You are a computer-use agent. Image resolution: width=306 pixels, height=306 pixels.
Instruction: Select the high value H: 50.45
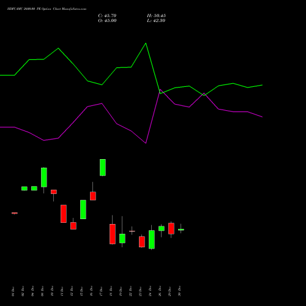[x=156, y=16]
